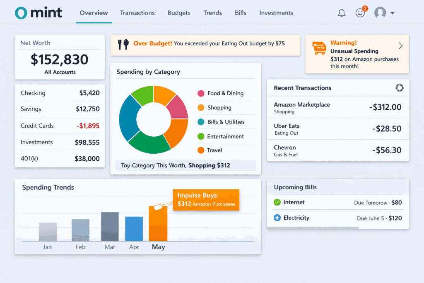Open the Electricity bill entry

338,218
